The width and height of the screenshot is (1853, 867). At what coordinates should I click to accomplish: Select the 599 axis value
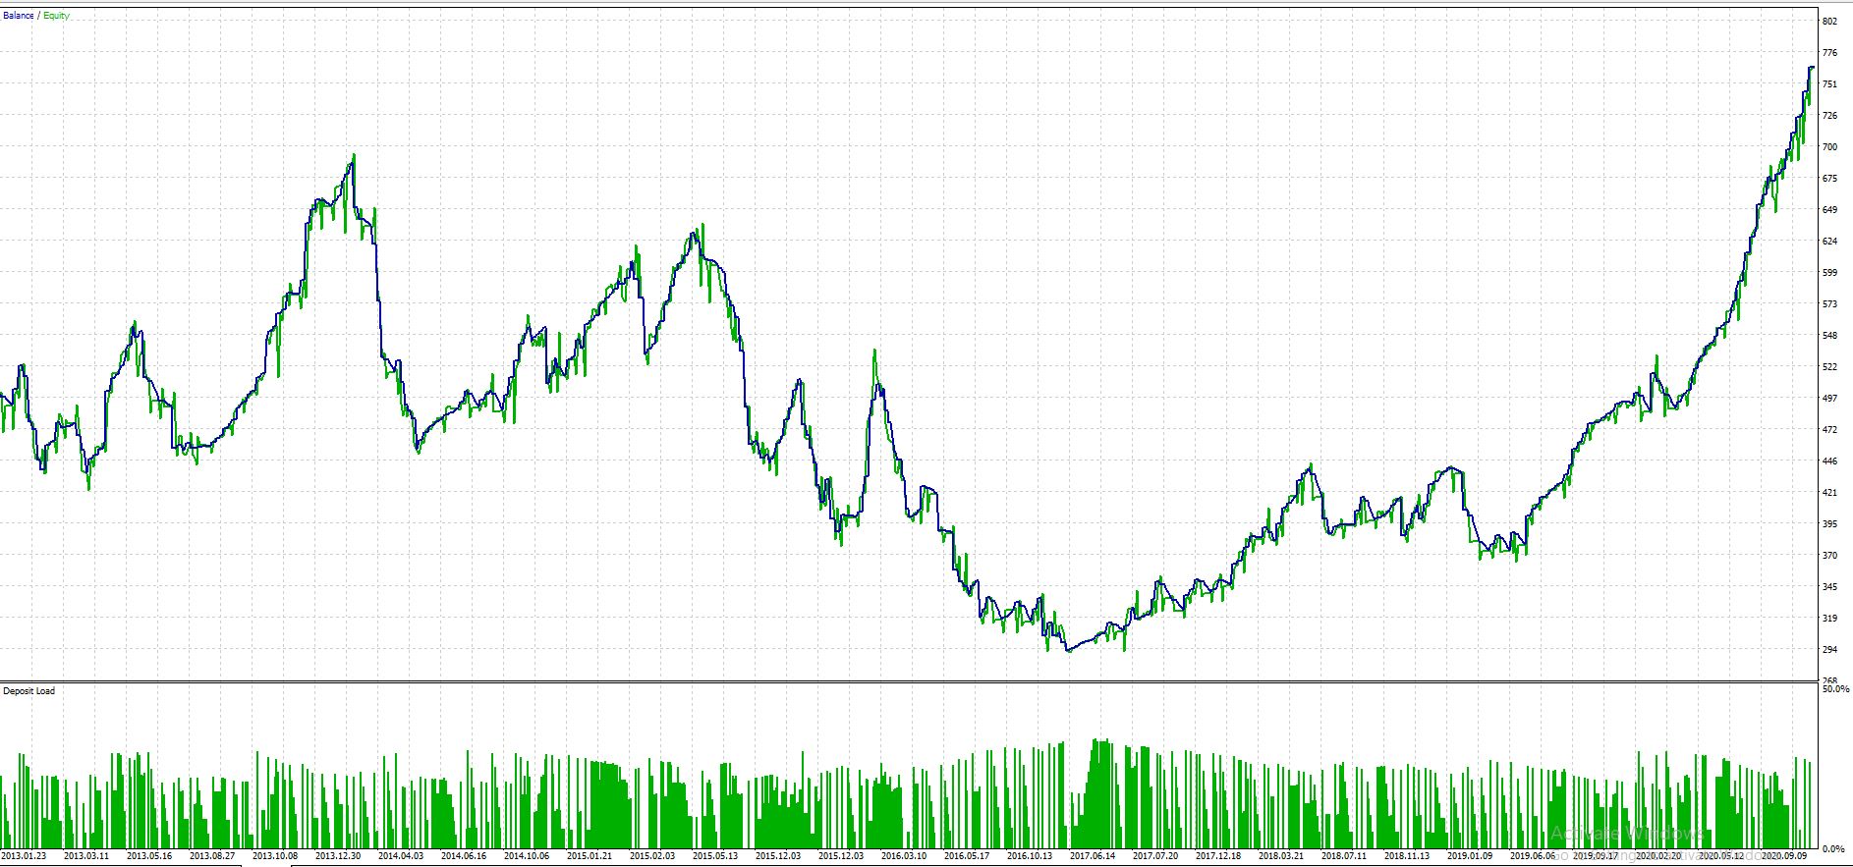(1829, 273)
